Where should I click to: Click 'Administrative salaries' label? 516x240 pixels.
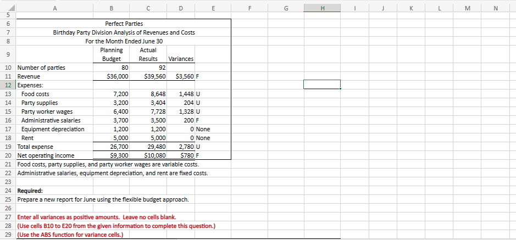[51, 120]
